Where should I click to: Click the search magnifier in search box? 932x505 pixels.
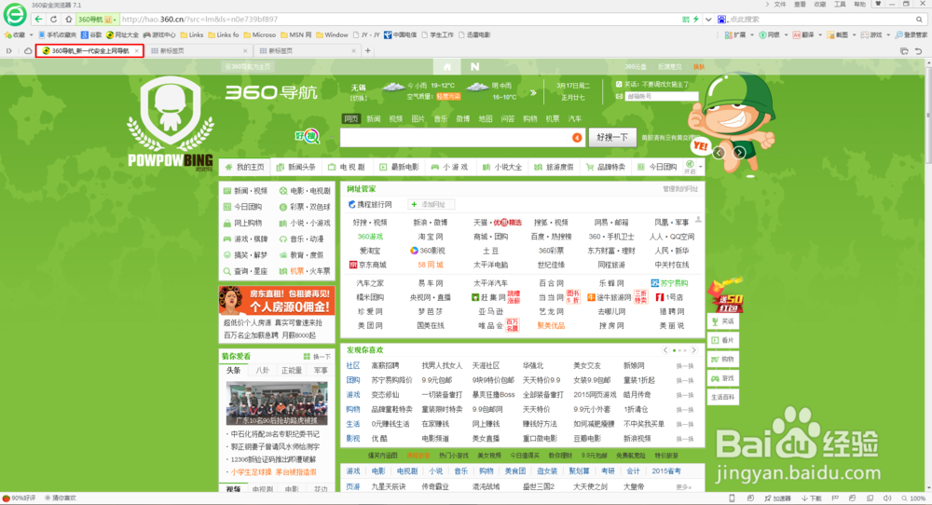pos(919,20)
